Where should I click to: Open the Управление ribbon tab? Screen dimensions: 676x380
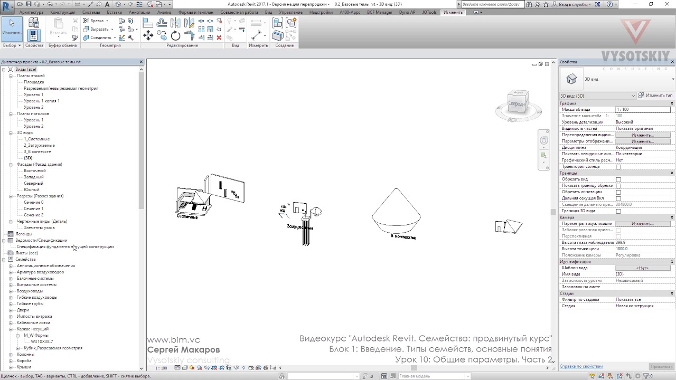291,12
